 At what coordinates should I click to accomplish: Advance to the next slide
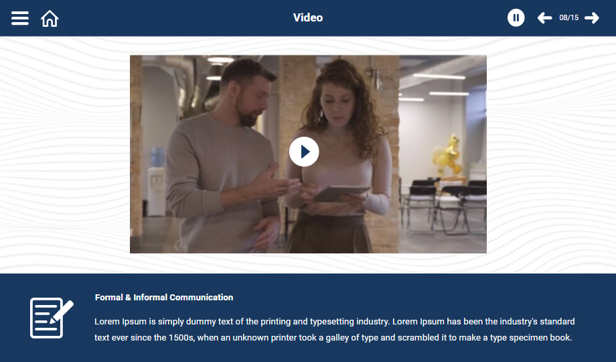(592, 17)
